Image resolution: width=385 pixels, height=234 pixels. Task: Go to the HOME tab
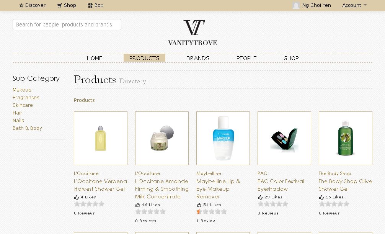point(95,58)
